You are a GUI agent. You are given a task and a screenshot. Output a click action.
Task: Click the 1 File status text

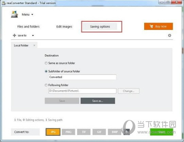point(18,120)
